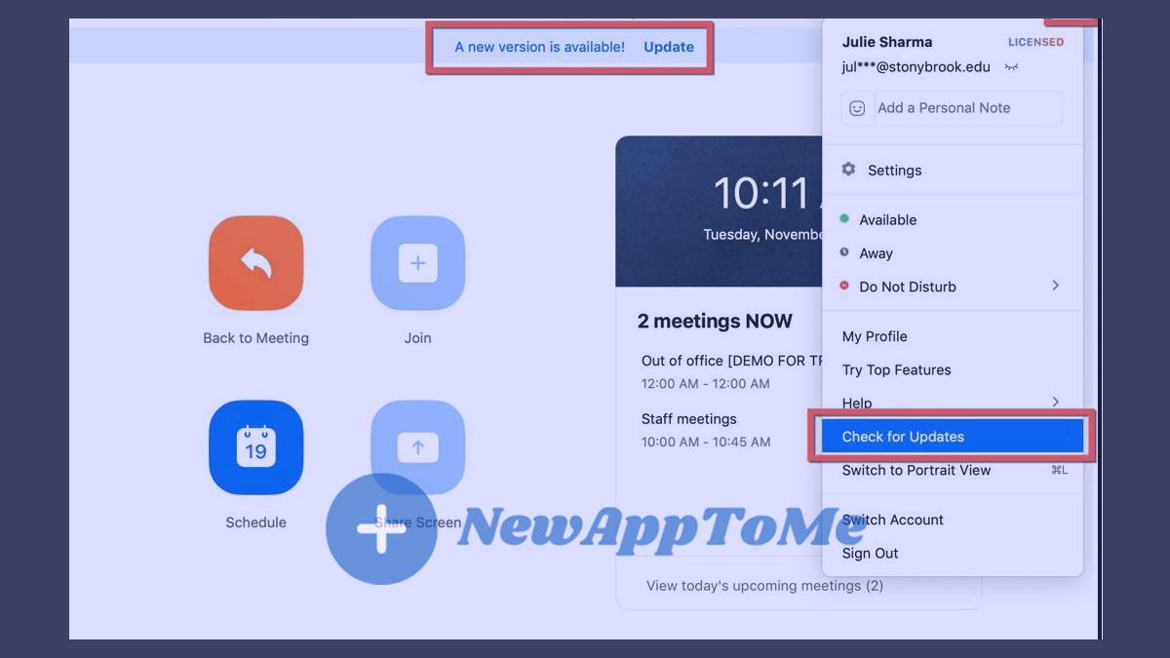Set status to Available
The height and width of the screenshot is (658, 1170).
click(x=888, y=219)
